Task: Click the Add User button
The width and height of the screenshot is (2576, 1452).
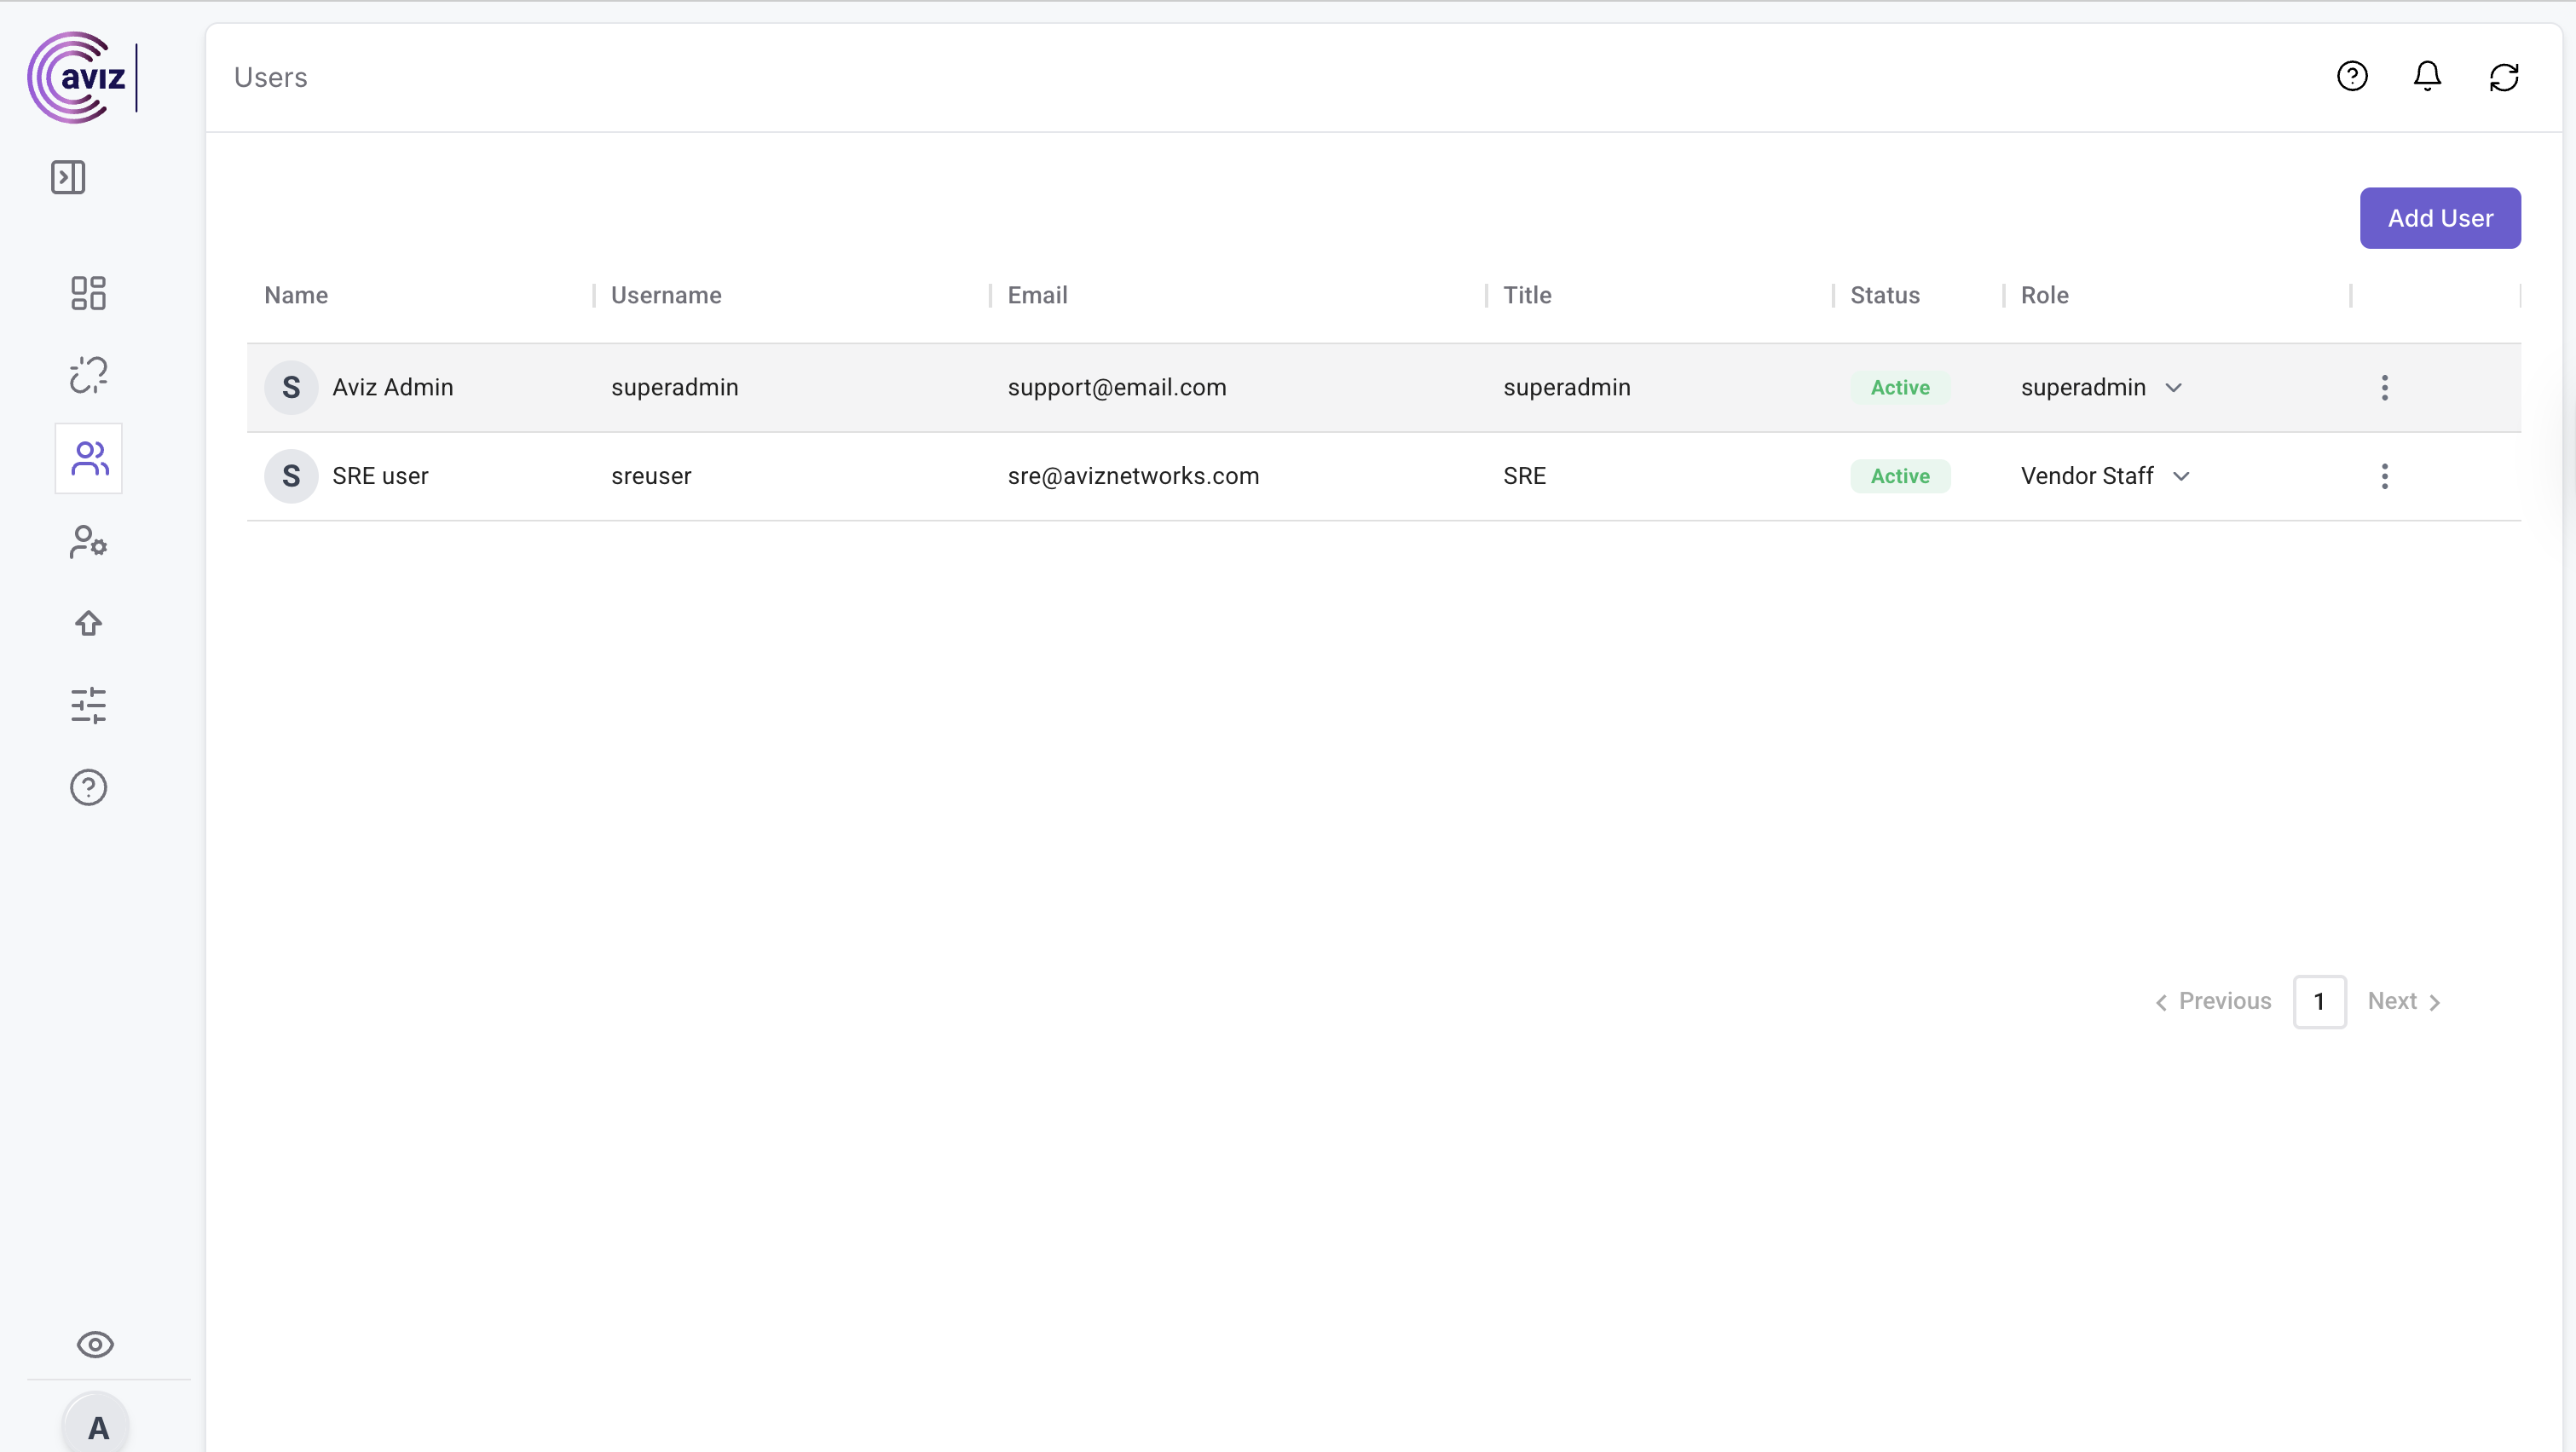Action: tap(2439, 218)
